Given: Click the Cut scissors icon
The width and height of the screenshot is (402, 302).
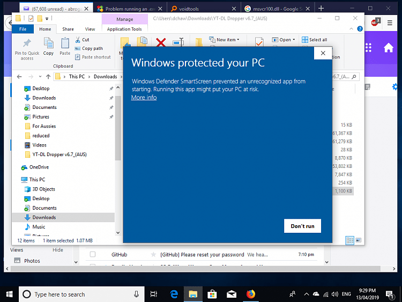Looking at the screenshot, I should (x=78, y=40).
